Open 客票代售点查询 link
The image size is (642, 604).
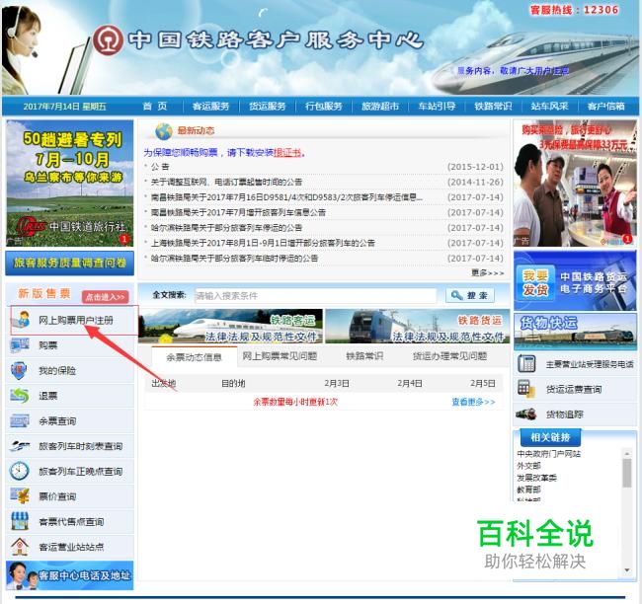click(71, 522)
